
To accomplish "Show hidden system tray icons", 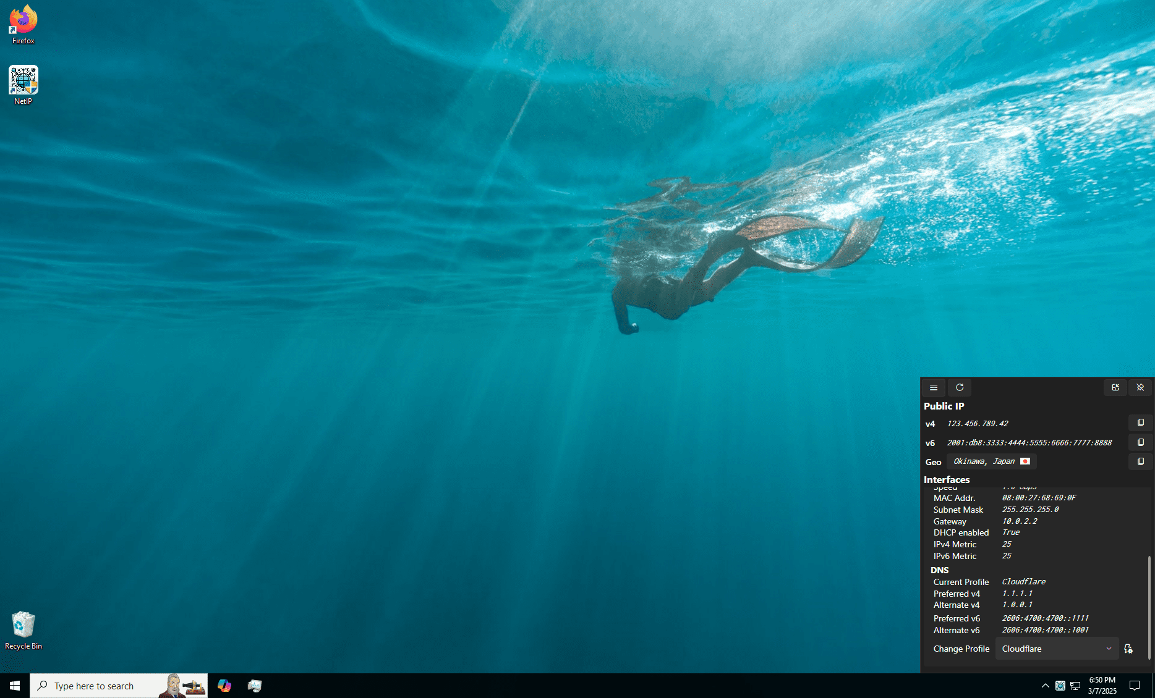I will click(x=1045, y=686).
